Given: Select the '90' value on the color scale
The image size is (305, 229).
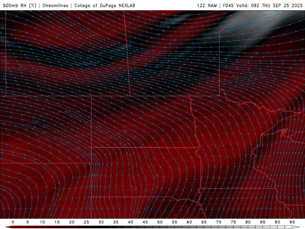Looking at the screenshot, I should (277, 222).
